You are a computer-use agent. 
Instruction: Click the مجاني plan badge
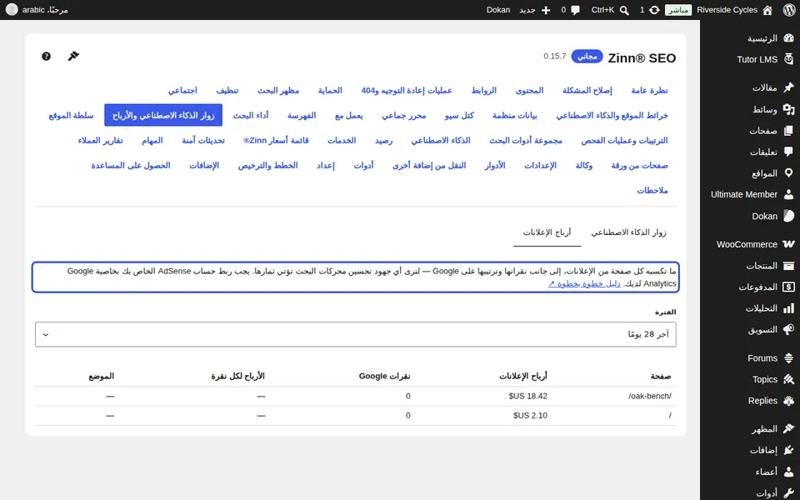[x=587, y=56]
